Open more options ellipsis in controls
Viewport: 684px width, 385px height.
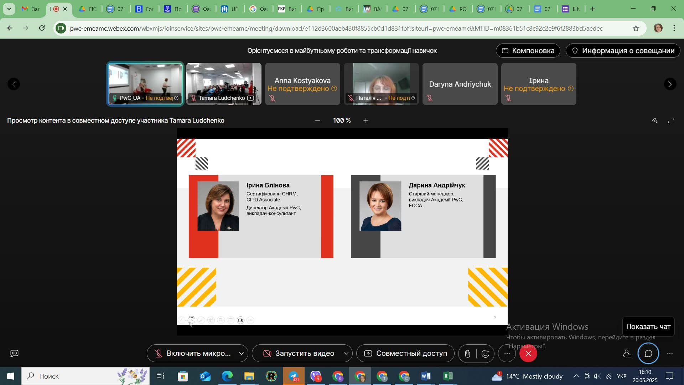[x=507, y=354]
